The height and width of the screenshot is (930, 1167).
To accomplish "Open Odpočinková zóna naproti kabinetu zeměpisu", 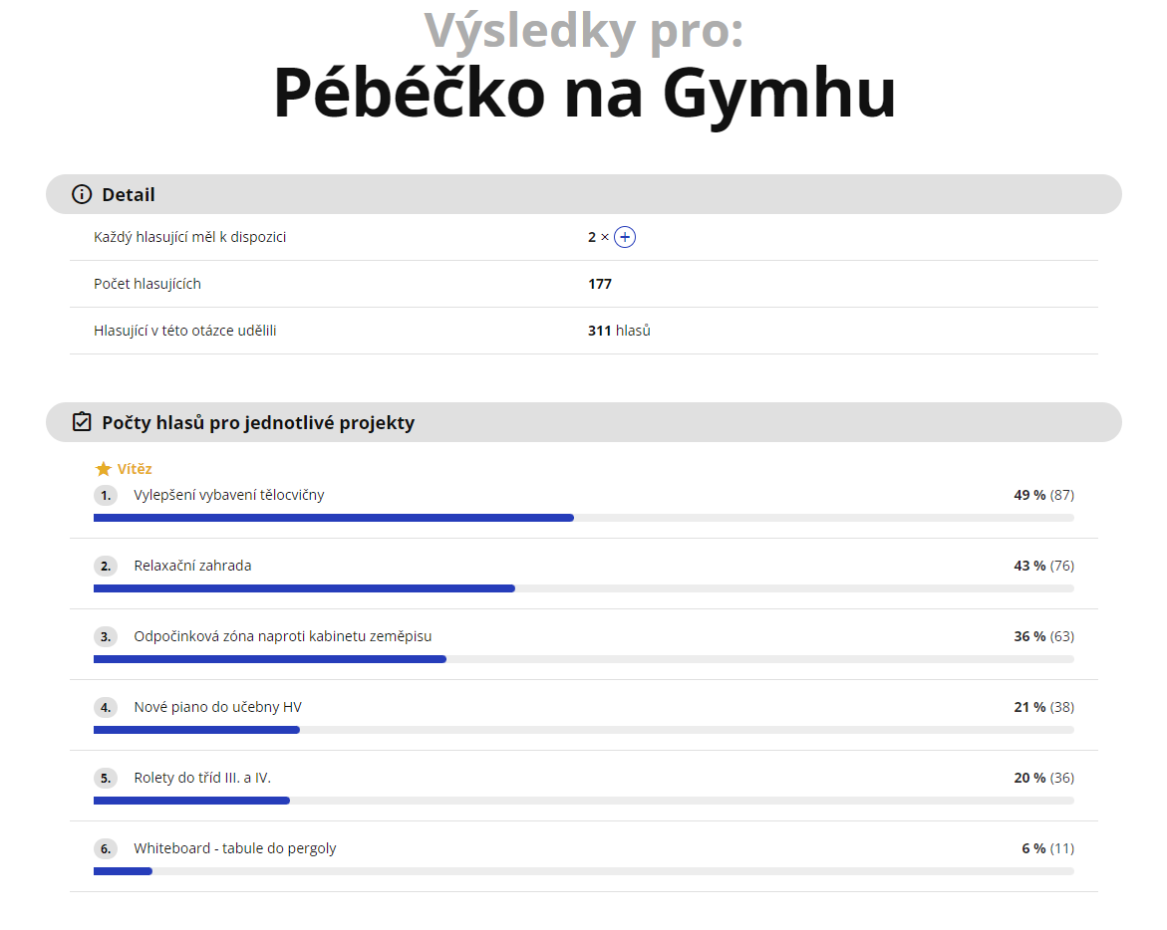I will (x=283, y=636).
